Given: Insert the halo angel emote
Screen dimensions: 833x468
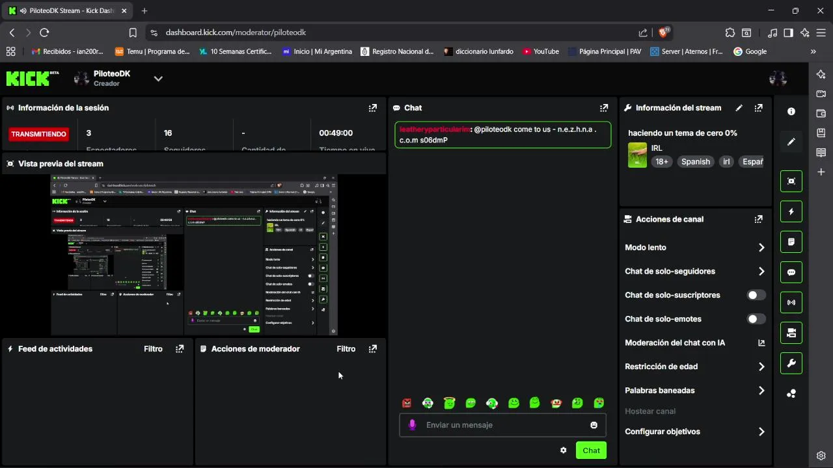Looking at the screenshot, I should 449,403.
